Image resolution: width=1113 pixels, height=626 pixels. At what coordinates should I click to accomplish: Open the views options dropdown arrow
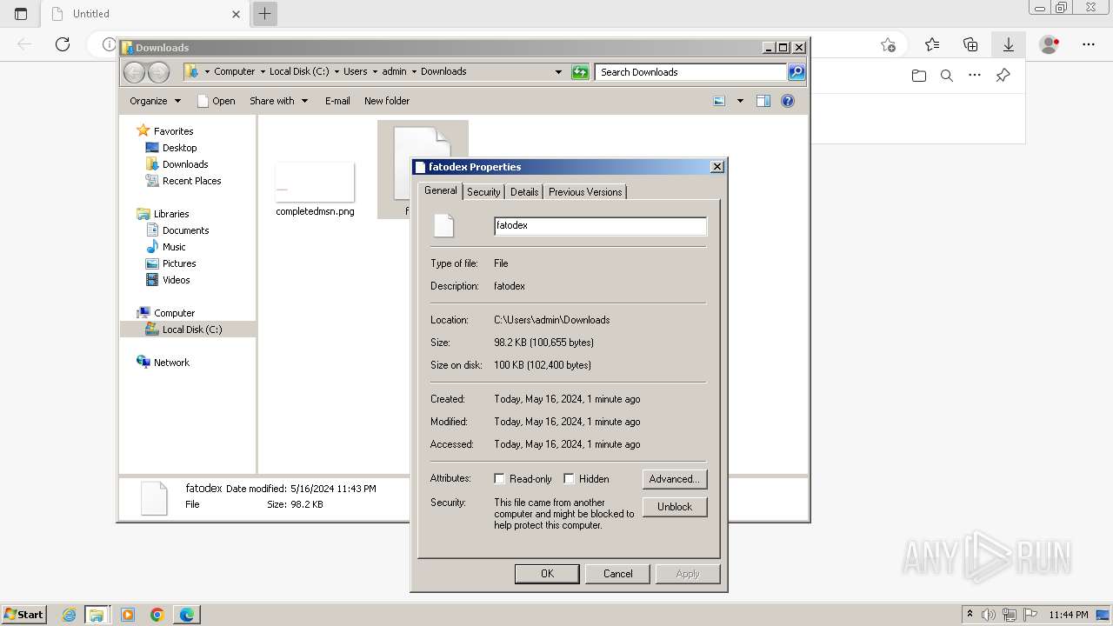tap(740, 101)
